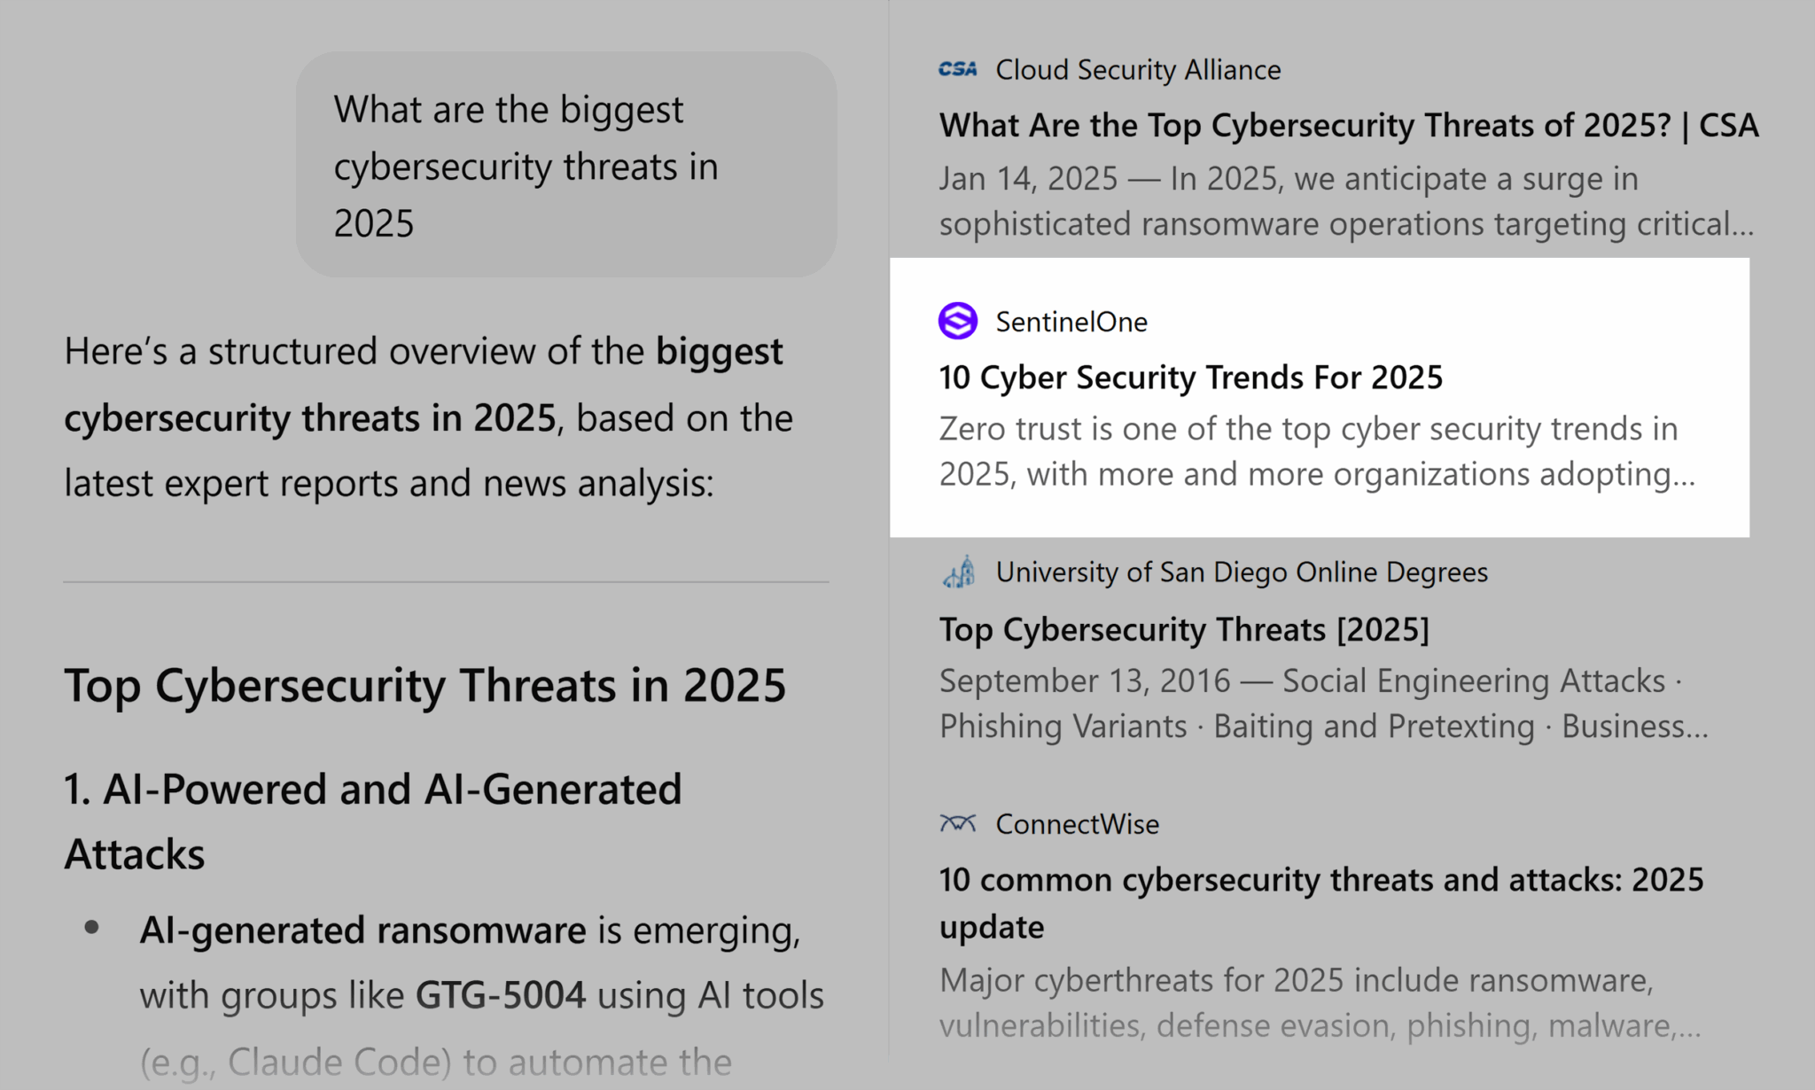
Task: Click the University of San Diego favicon
Action: click(958, 572)
